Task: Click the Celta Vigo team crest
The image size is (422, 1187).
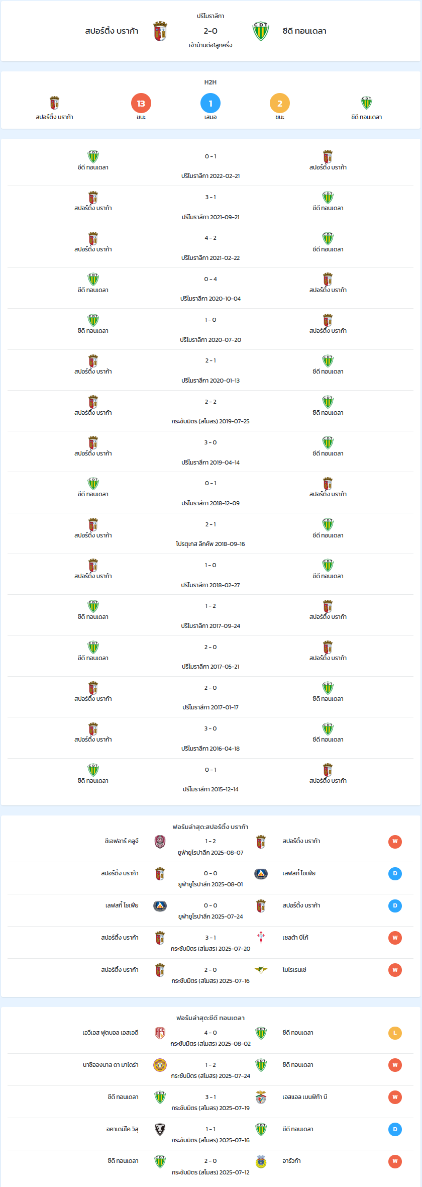Action: 261,938
